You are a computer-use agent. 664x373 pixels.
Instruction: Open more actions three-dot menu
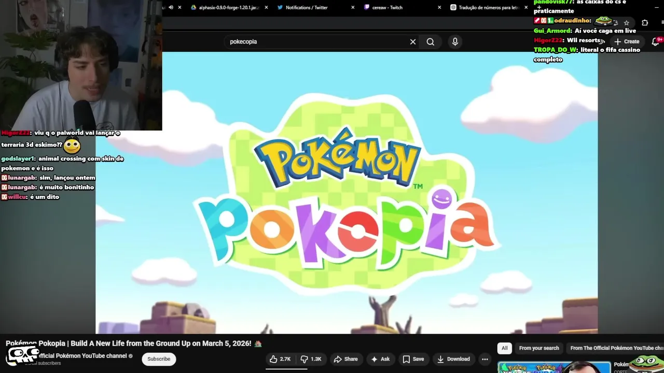pyautogui.click(x=485, y=359)
